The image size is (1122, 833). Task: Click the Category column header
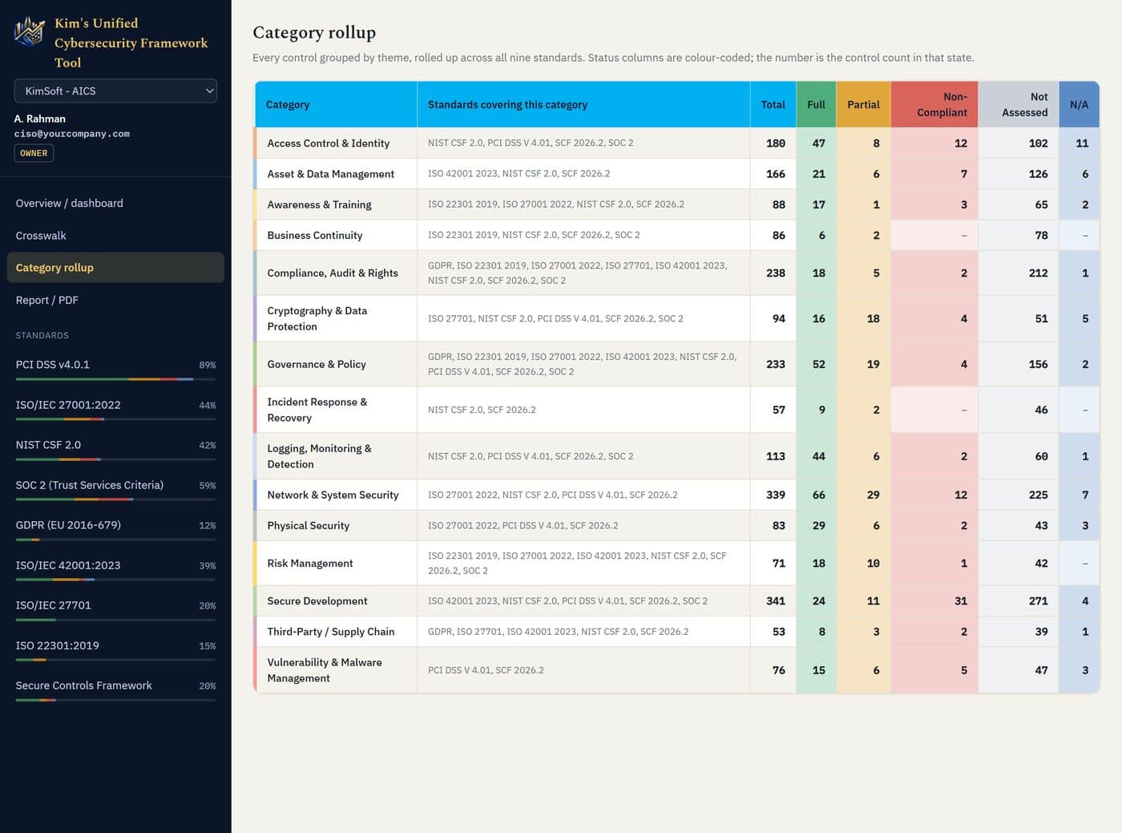click(x=336, y=104)
